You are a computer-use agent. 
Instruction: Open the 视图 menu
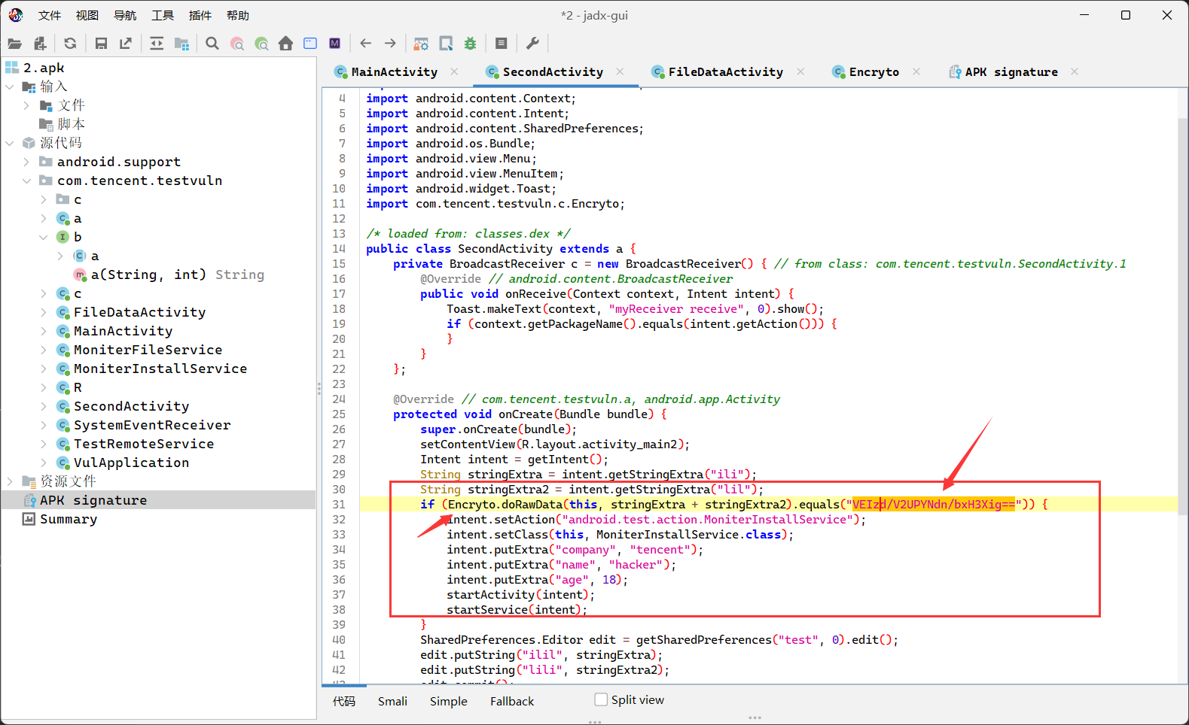[87, 15]
